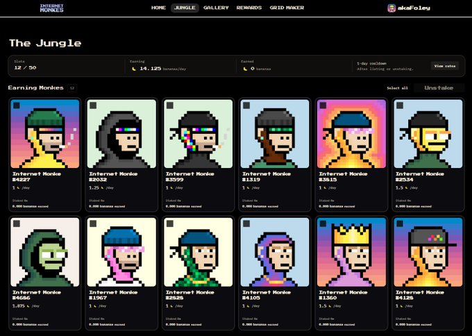Tick the checkbox on Monke #1360
The height and width of the screenshot is (336, 472).
pyautogui.click(x=323, y=224)
